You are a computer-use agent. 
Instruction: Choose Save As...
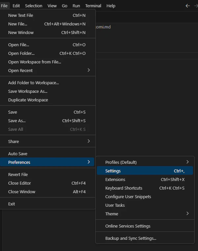coord(48,121)
